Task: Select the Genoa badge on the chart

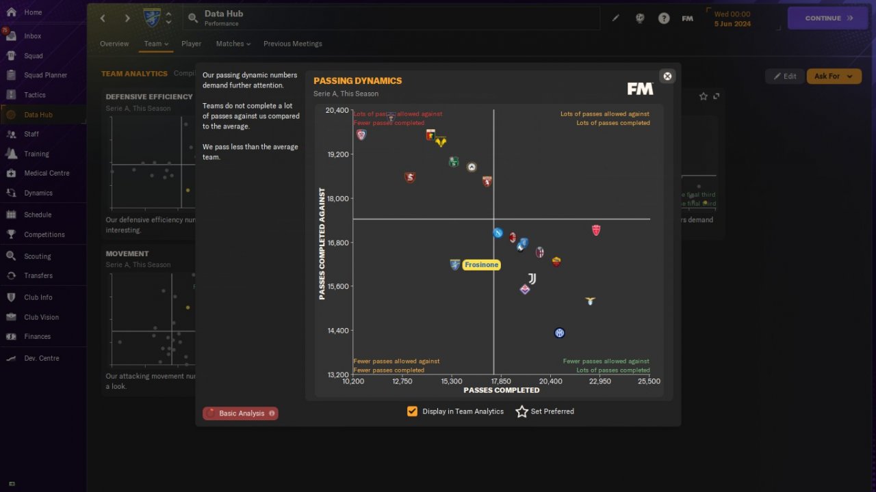Action: [430, 135]
